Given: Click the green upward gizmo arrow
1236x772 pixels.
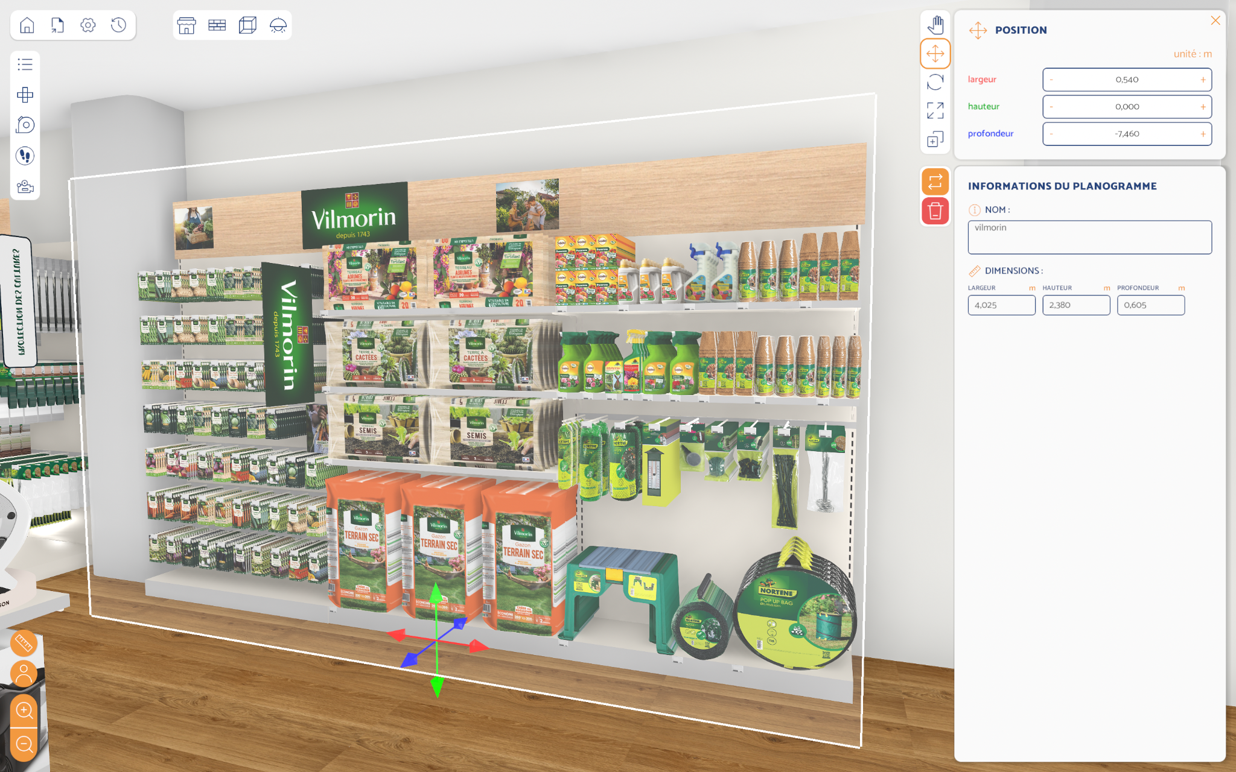Looking at the screenshot, I should tap(436, 594).
